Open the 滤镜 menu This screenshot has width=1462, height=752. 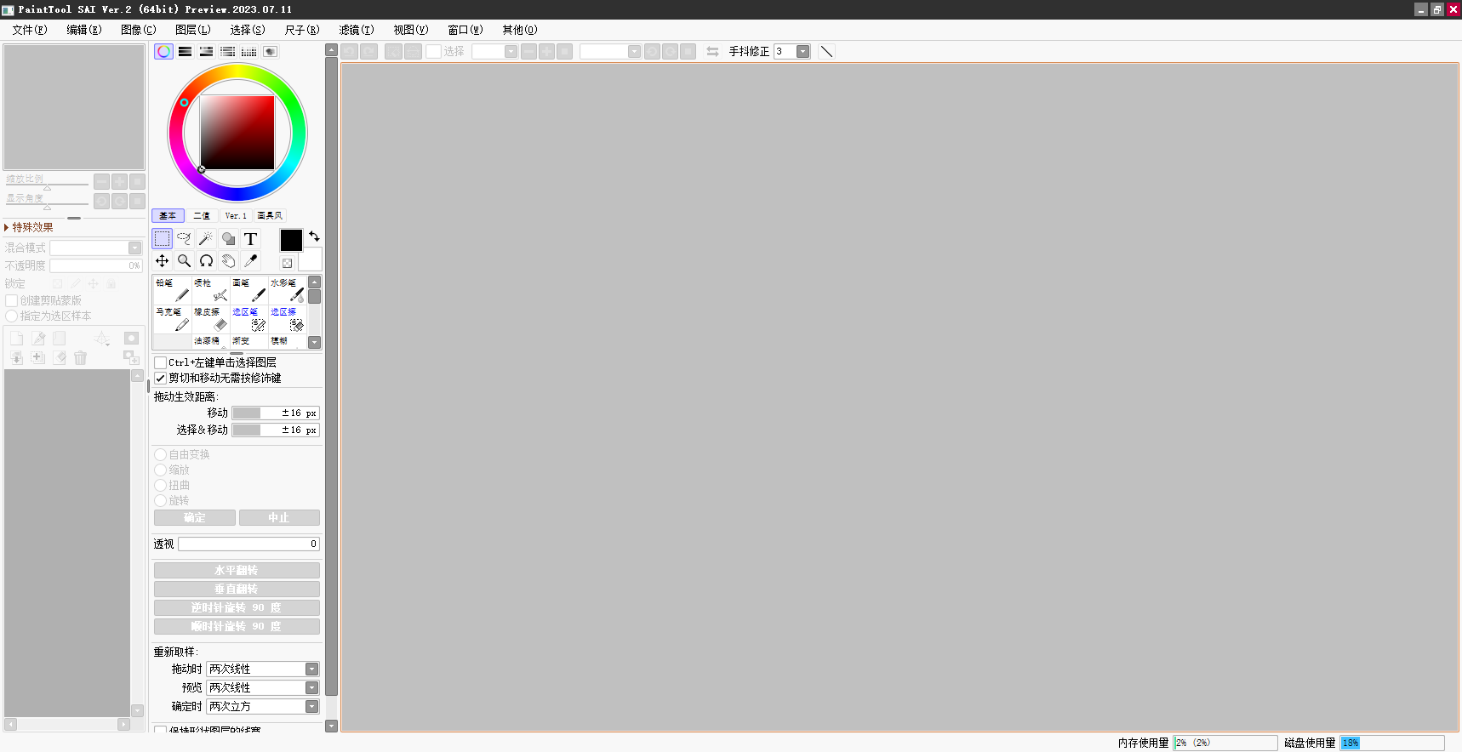click(356, 30)
